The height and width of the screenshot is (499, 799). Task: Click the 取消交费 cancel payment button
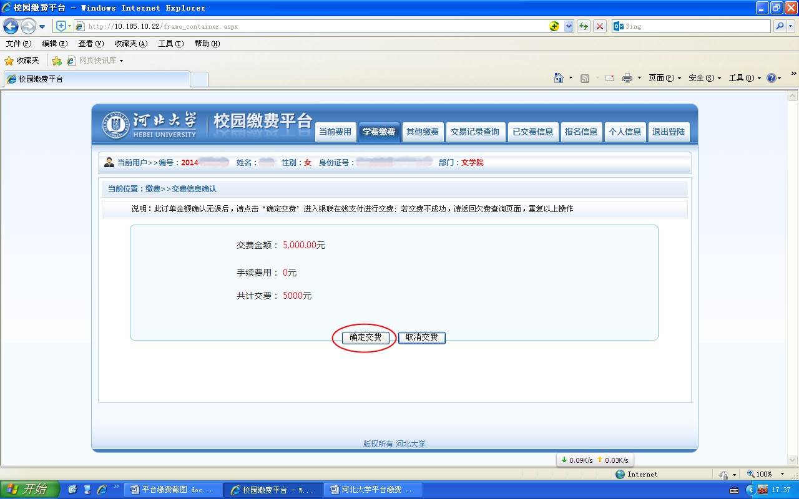tap(421, 337)
